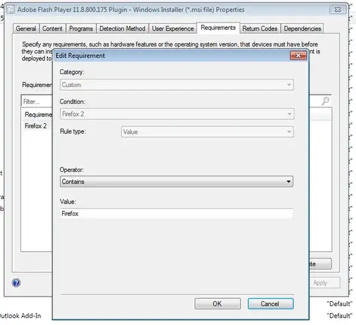
Task: Go to the User Experience tab
Action: 173,28
